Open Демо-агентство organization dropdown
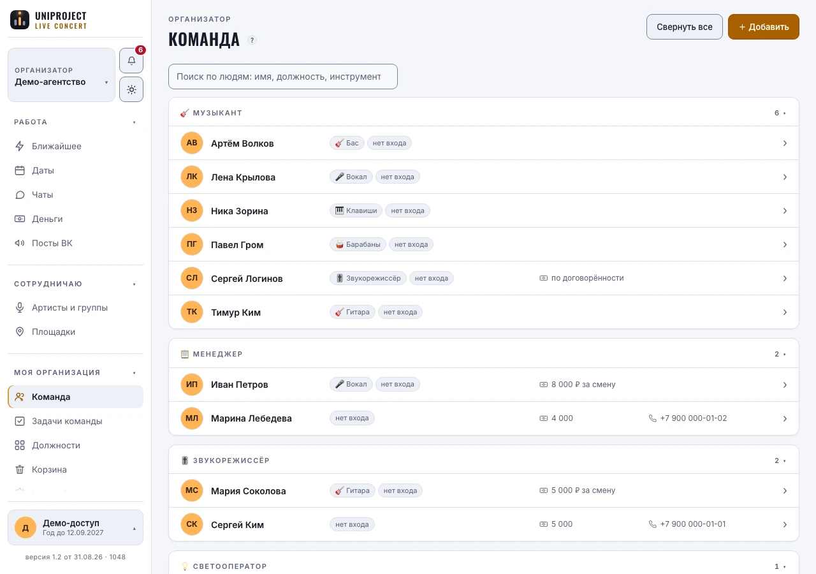The height and width of the screenshot is (574, 816). pos(61,75)
